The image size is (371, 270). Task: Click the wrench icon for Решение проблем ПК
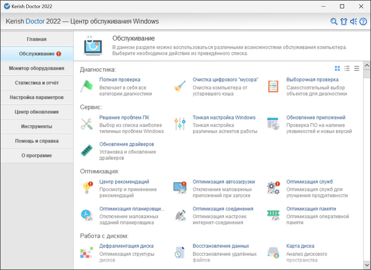pos(87,124)
